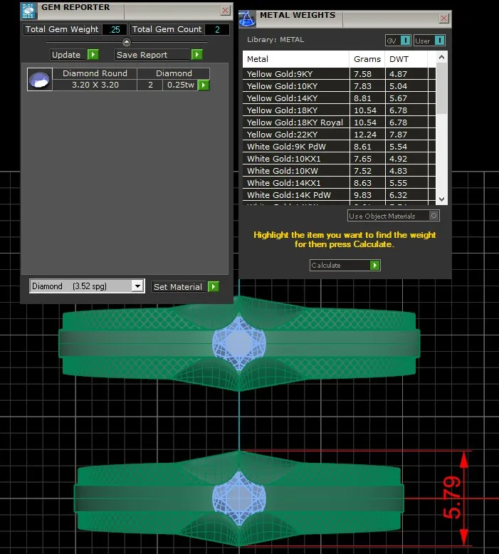Enable Use Object Materials option
Viewport: 499px width, 554px height.
tap(434, 216)
